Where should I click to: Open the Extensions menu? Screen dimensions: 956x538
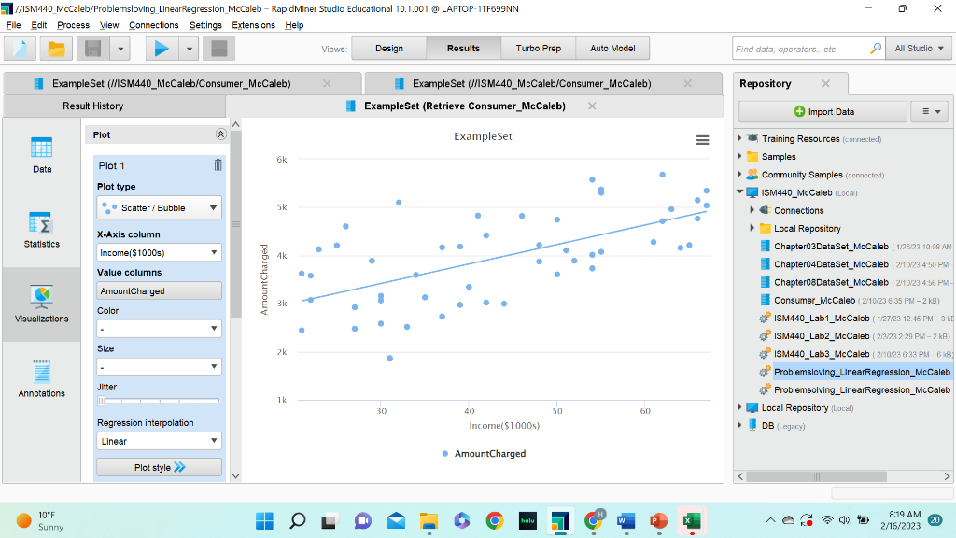(x=253, y=25)
